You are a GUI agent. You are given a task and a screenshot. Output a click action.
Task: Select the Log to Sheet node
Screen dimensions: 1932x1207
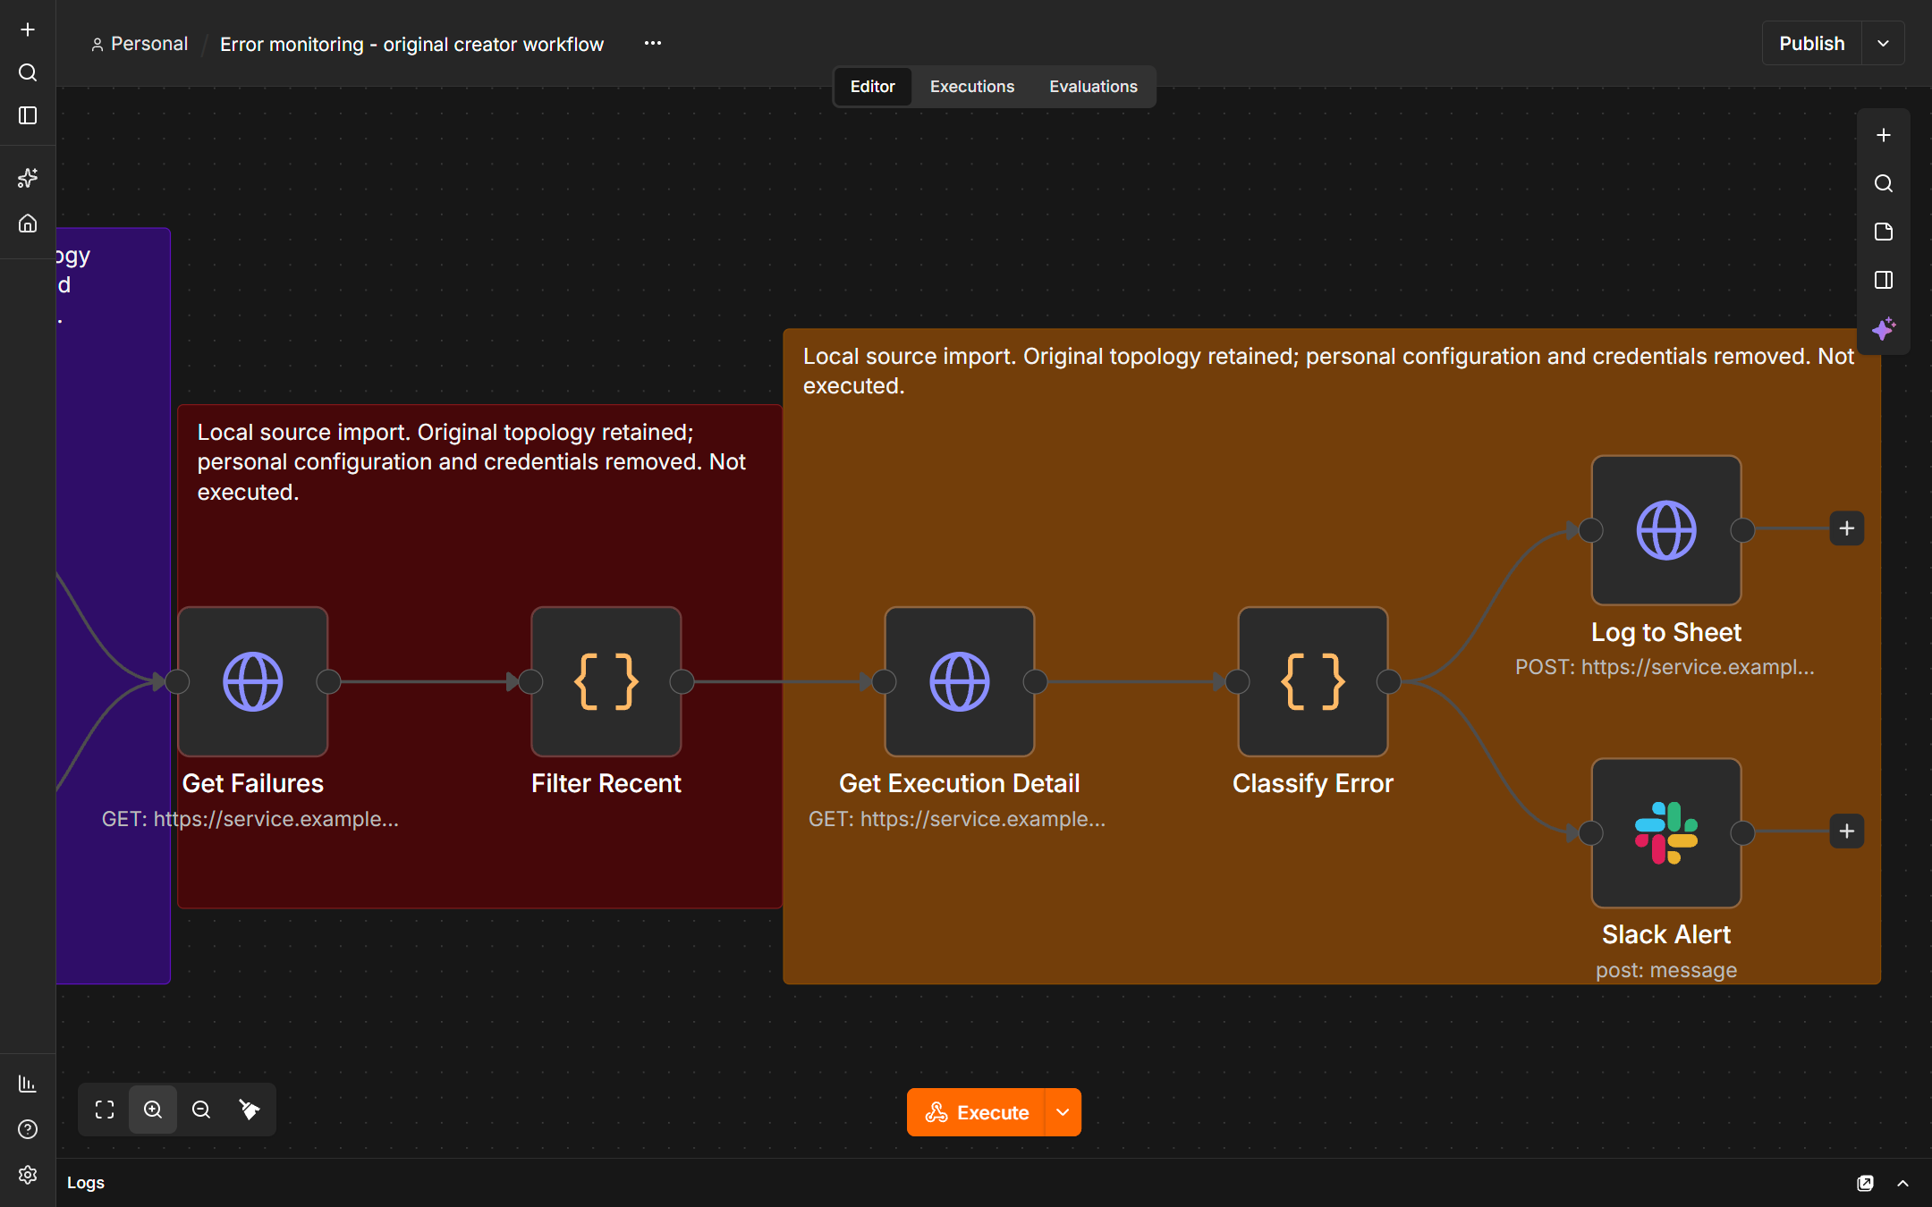(1666, 530)
